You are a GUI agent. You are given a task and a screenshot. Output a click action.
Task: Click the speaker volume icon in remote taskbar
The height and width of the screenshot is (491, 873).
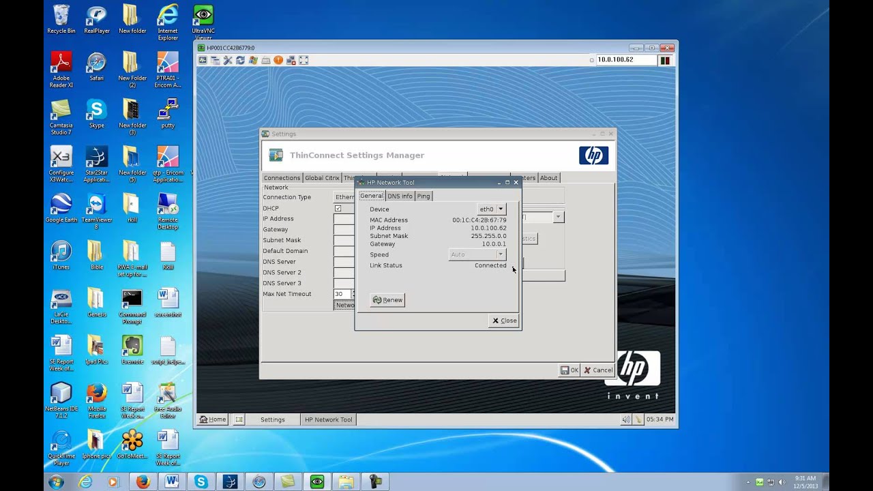click(x=625, y=419)
